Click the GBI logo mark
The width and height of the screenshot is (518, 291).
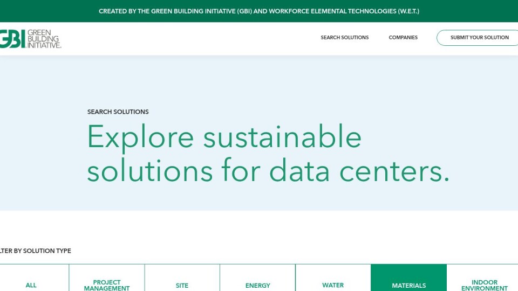tap(12, 39)
